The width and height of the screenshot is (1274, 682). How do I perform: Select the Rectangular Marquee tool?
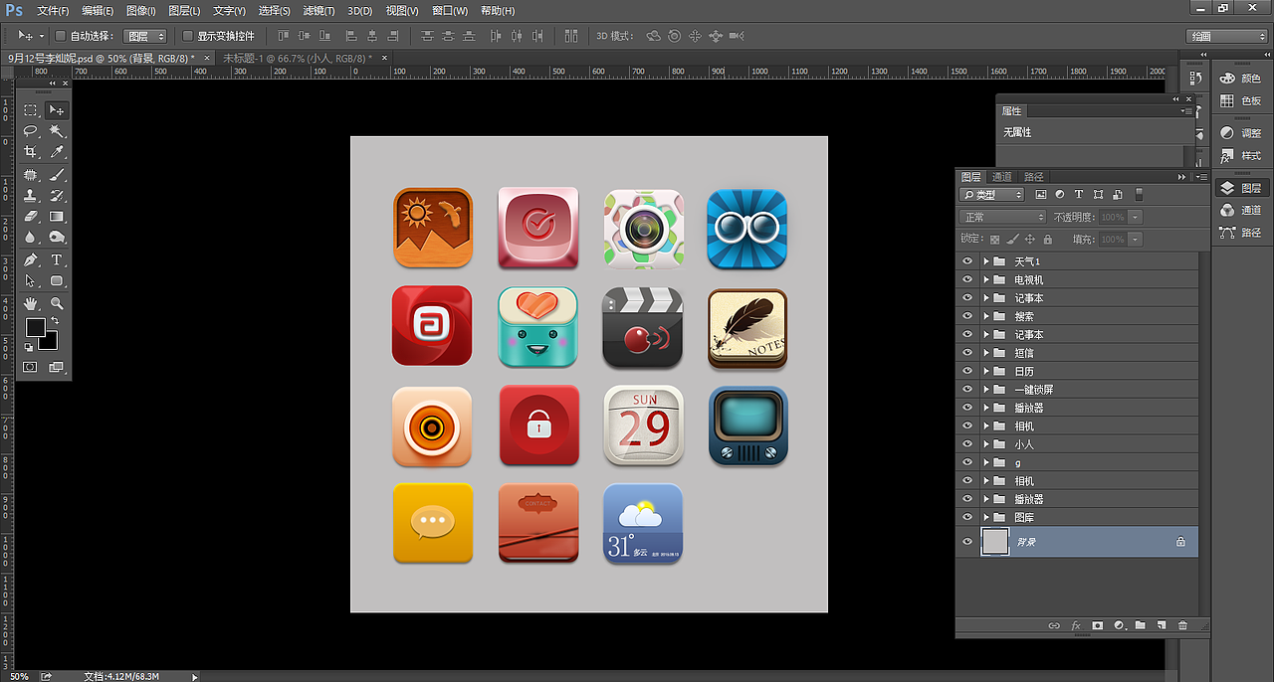31,109
